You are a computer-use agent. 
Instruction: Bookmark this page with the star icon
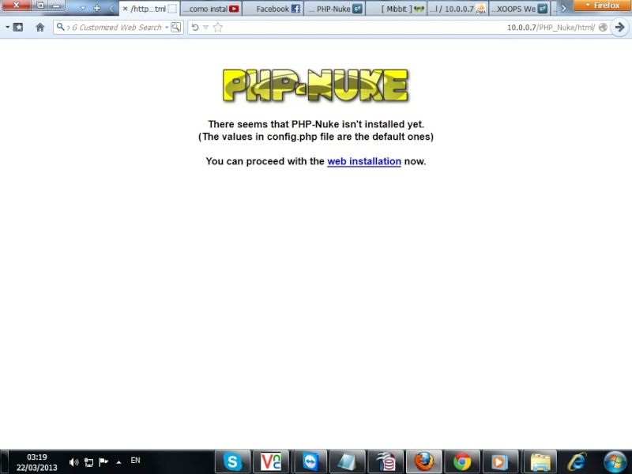[218, 28]
